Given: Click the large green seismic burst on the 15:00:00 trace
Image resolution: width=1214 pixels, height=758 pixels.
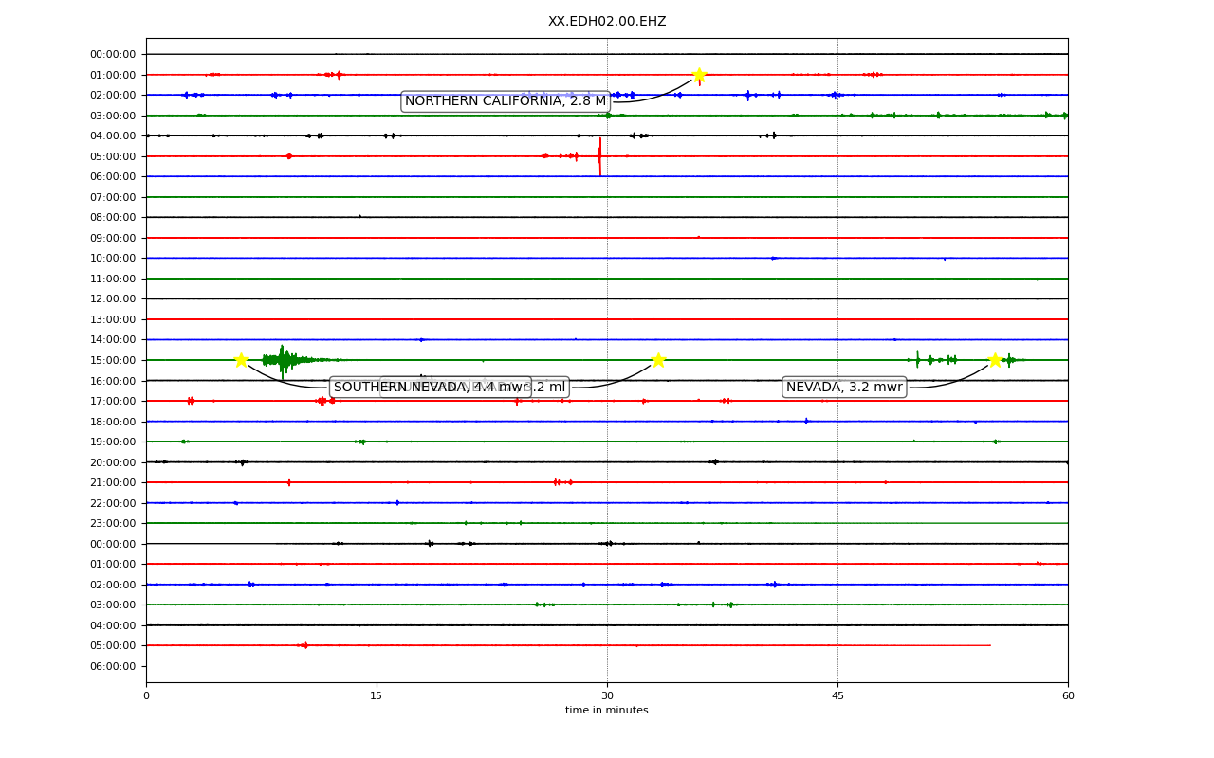Looking at the screenshot, I should [283, 360].
